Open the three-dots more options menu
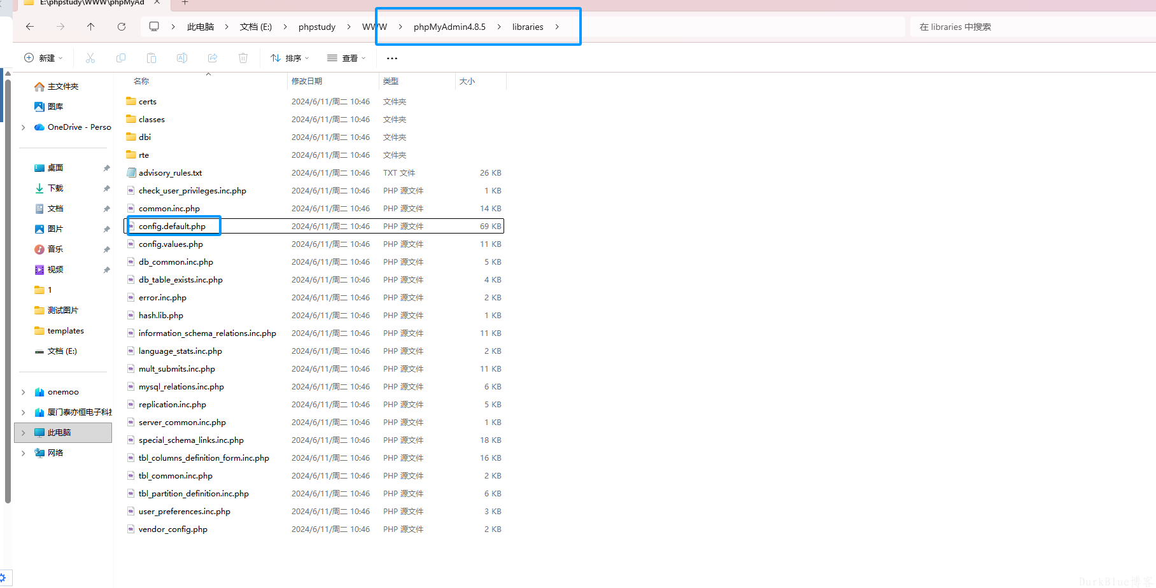 [392, 58]
